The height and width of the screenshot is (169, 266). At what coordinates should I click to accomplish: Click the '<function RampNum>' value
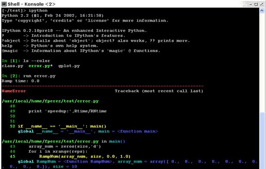pyautogui.click(x=88, y=162)
